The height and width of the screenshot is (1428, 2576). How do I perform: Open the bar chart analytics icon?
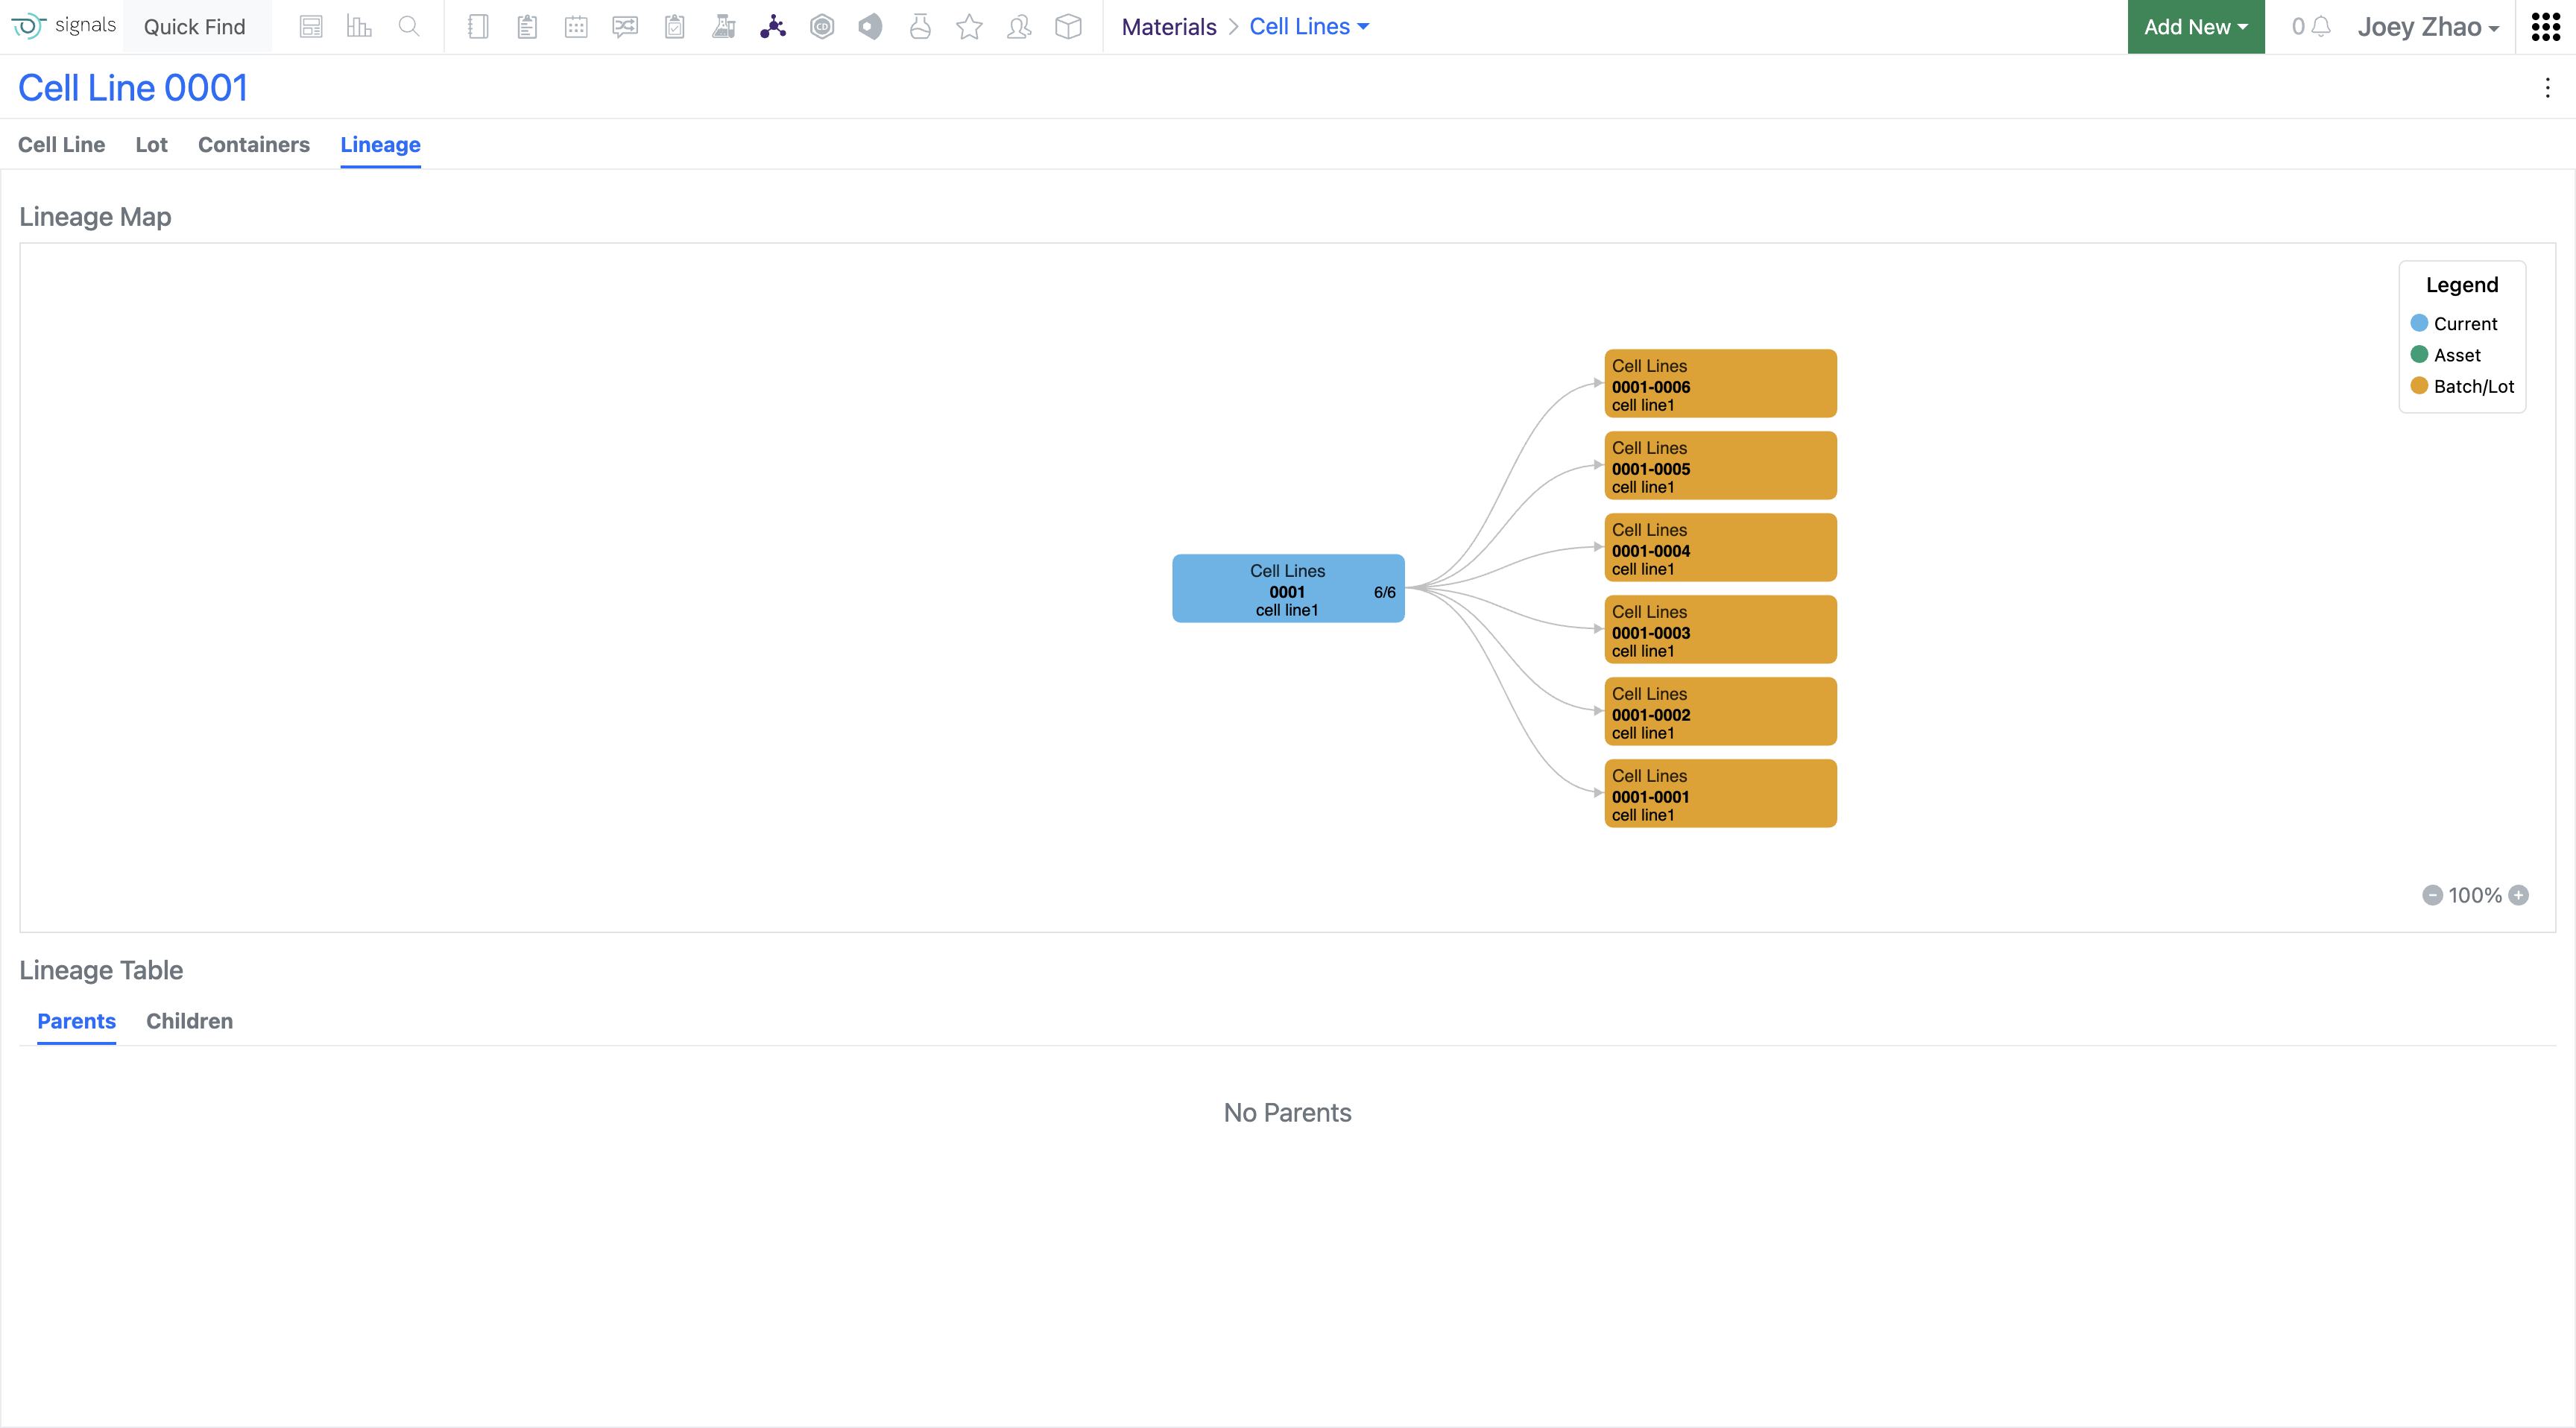[x=359, y=27]
